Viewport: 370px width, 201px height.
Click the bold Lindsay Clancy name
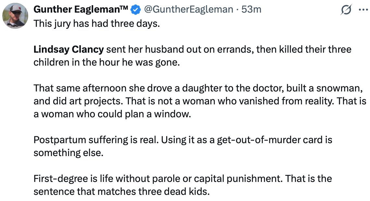coord(69,49)
